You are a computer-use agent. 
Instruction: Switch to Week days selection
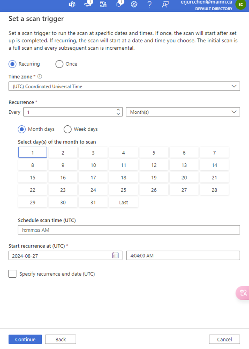click(x=67, y=129)
